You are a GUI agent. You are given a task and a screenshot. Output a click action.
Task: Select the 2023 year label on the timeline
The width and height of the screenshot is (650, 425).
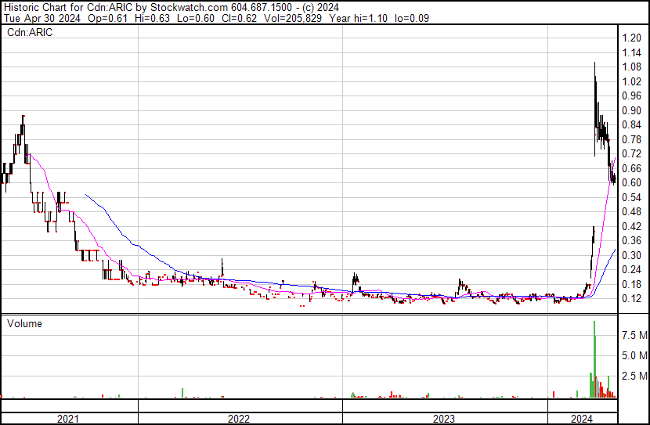444,419
